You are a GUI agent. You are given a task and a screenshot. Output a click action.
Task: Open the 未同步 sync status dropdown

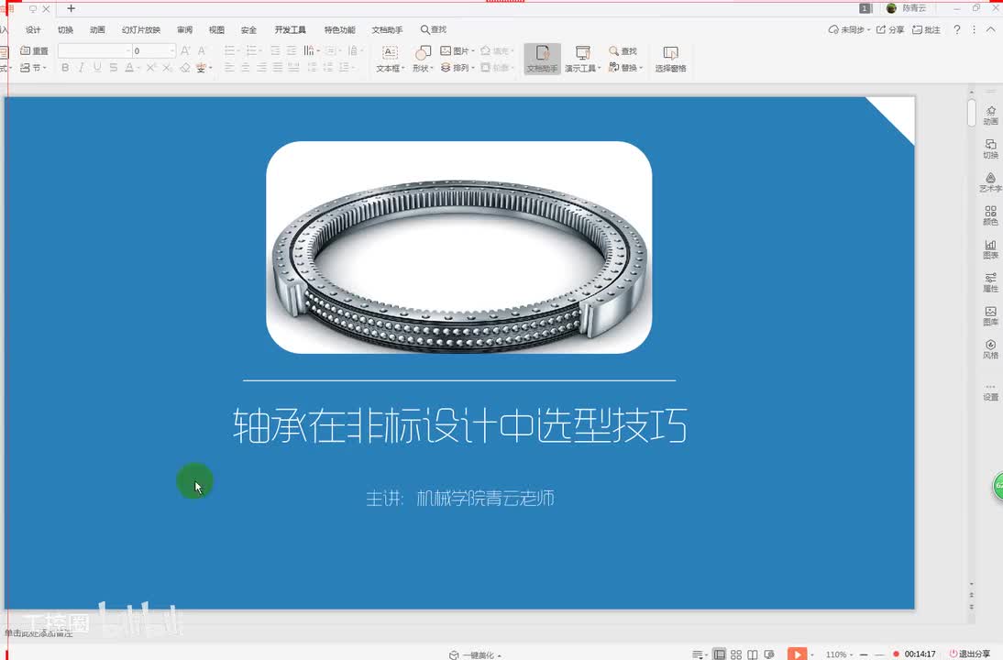point(849,30)
